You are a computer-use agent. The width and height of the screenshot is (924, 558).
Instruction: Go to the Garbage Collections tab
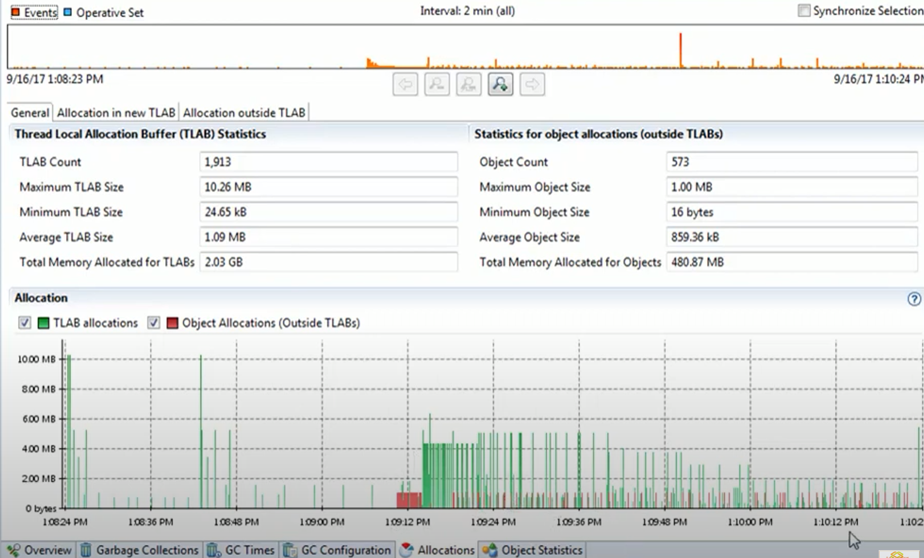[141, 550]
